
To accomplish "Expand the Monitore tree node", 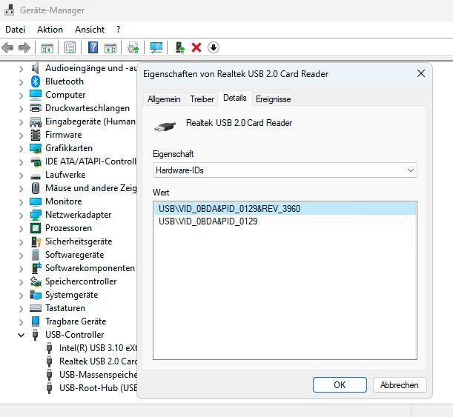I will point(21,202).
